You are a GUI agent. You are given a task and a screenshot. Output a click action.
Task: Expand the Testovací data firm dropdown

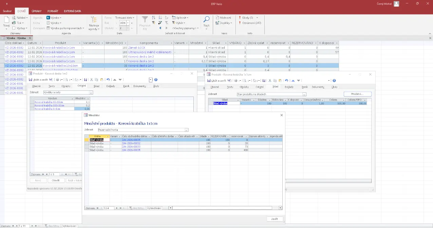(x=125, y=18)
